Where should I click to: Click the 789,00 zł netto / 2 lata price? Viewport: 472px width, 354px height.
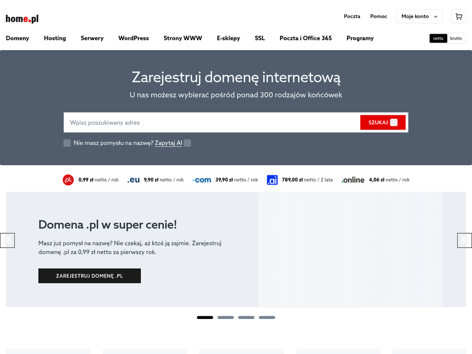coord(307,180)
